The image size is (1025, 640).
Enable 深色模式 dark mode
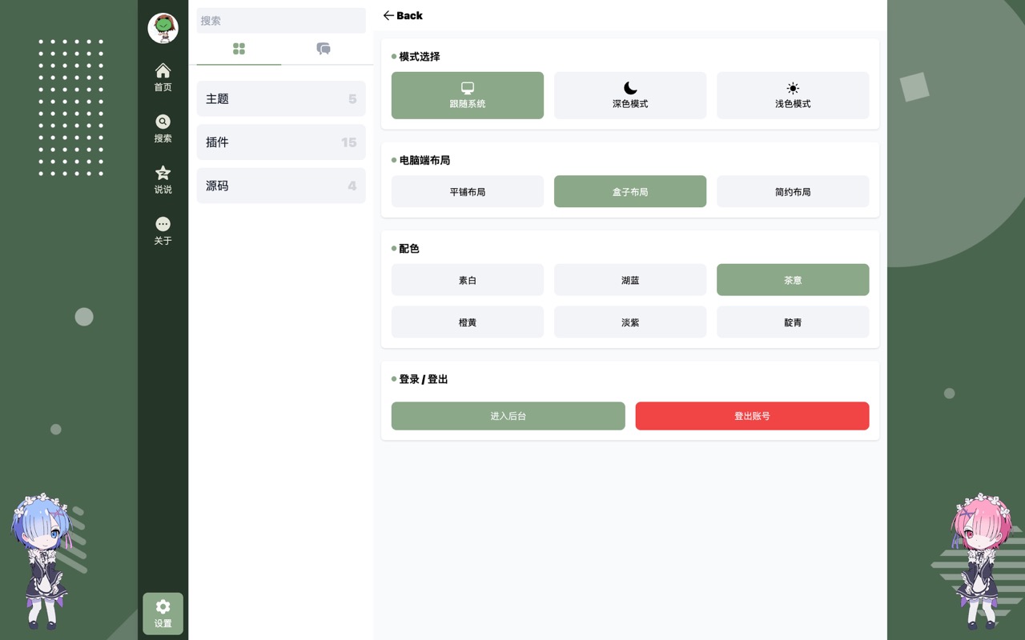pos(630,95)
